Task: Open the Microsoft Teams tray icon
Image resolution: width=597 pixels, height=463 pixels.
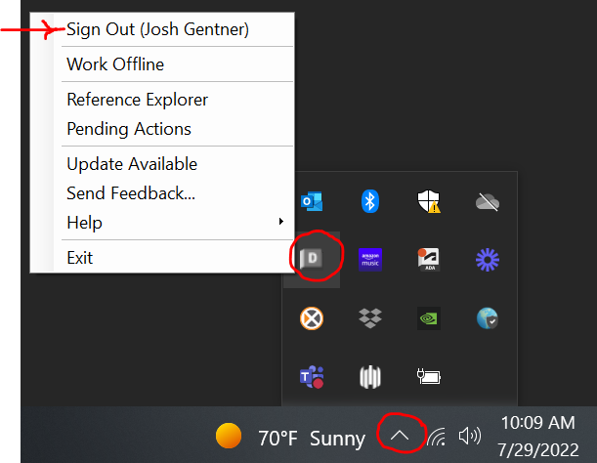Action: tap(312, 377)
